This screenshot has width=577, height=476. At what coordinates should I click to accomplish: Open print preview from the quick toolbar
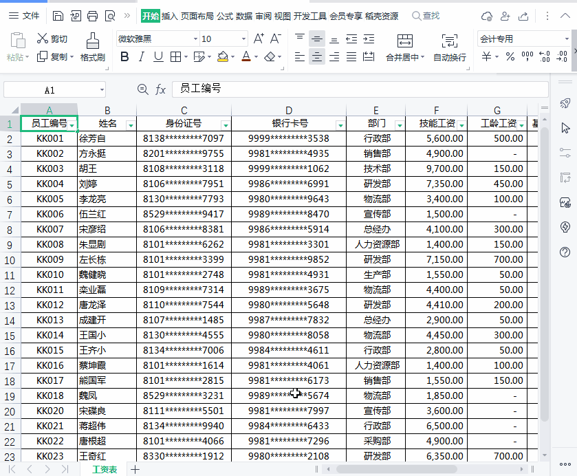[110, 16]
